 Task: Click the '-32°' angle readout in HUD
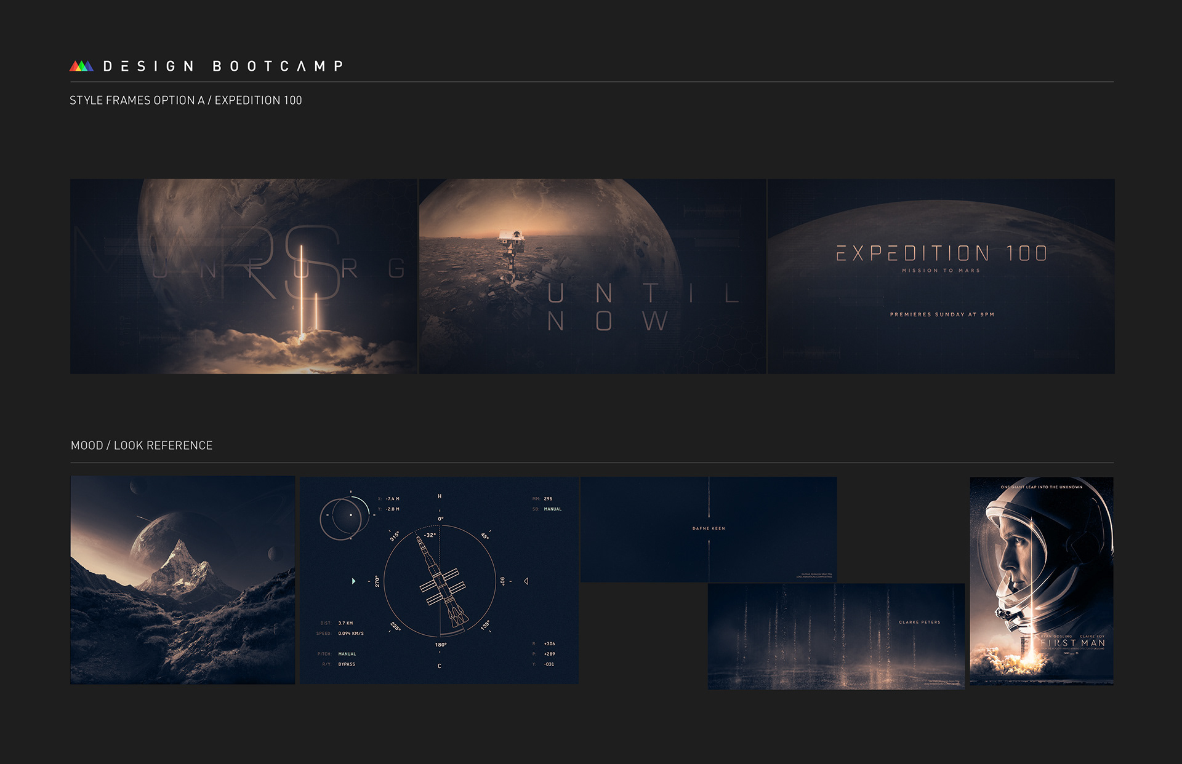(x=430, y=535)
